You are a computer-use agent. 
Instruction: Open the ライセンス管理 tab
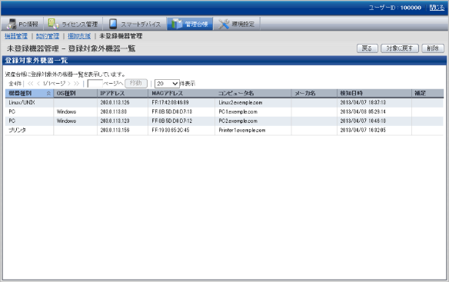73,24
